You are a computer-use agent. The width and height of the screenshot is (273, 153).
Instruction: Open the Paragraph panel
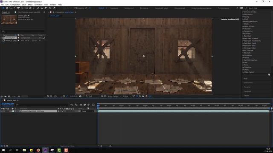pos(247,91)
